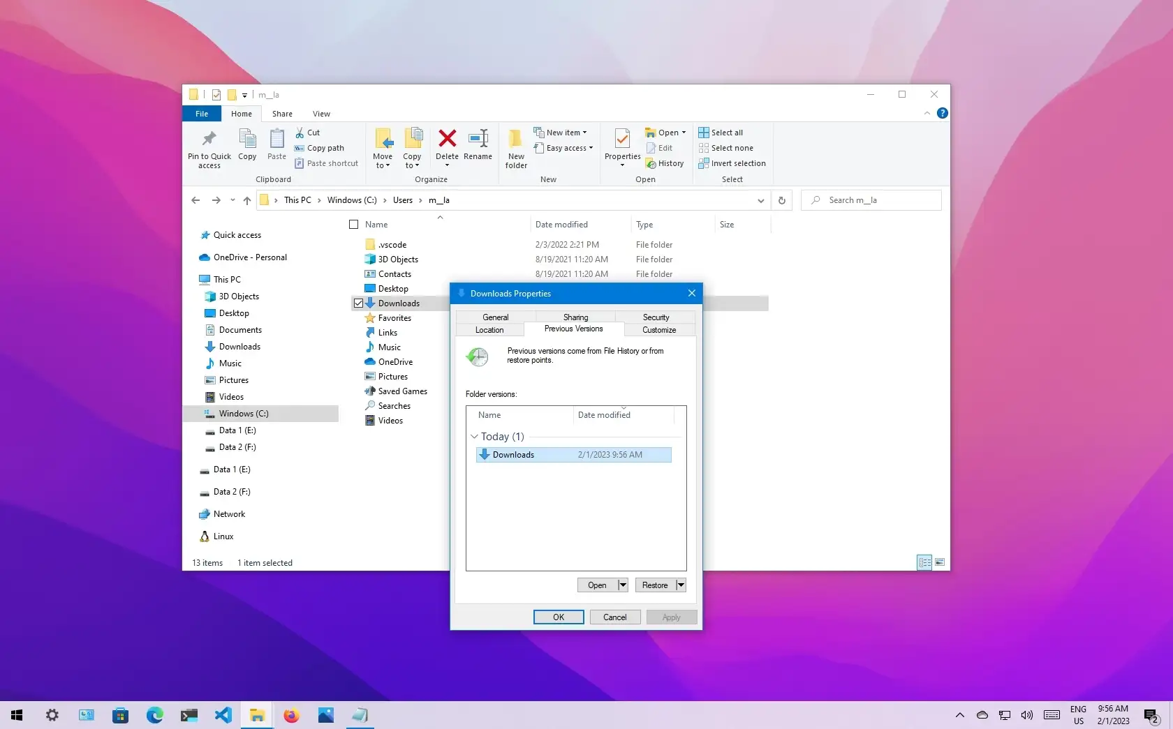Click Cancel in Downloads Properties

[615, 617]
